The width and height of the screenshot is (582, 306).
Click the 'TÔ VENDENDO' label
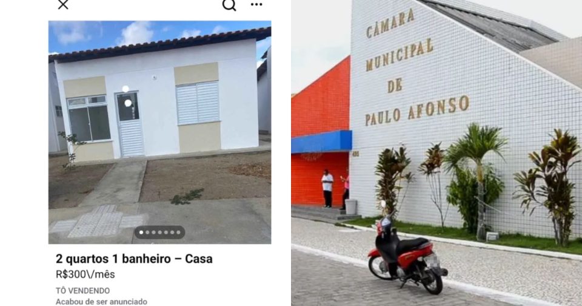point(83,290)
